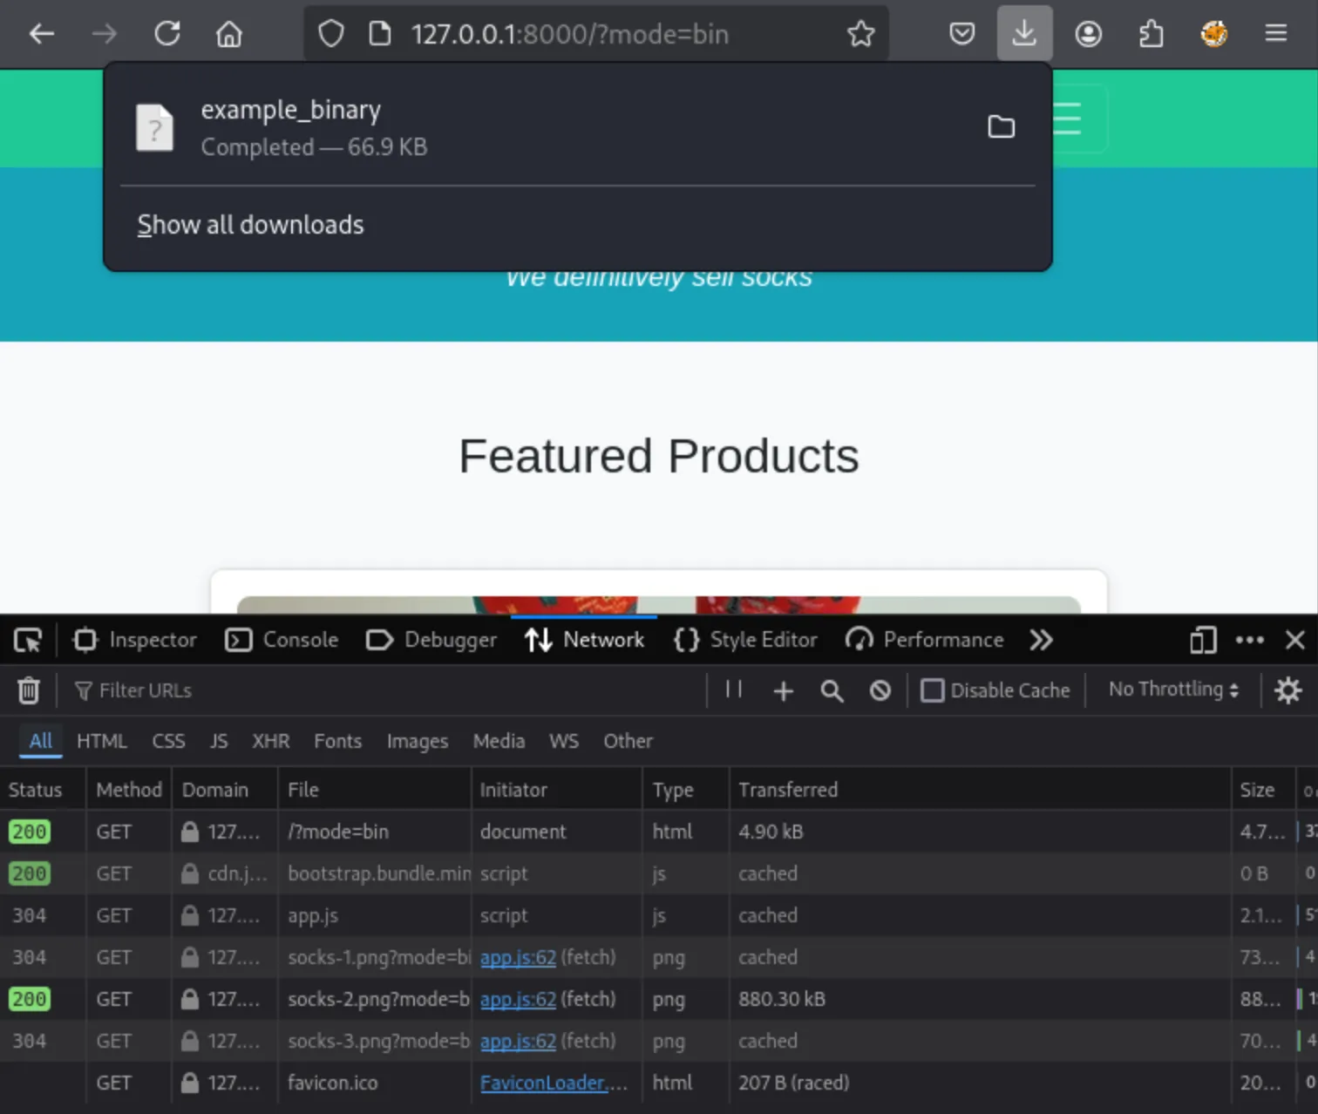Clear the network request list with trash icon

(29, 690)
